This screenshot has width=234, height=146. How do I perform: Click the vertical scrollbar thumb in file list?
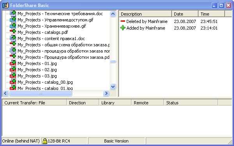pos(113,62)
